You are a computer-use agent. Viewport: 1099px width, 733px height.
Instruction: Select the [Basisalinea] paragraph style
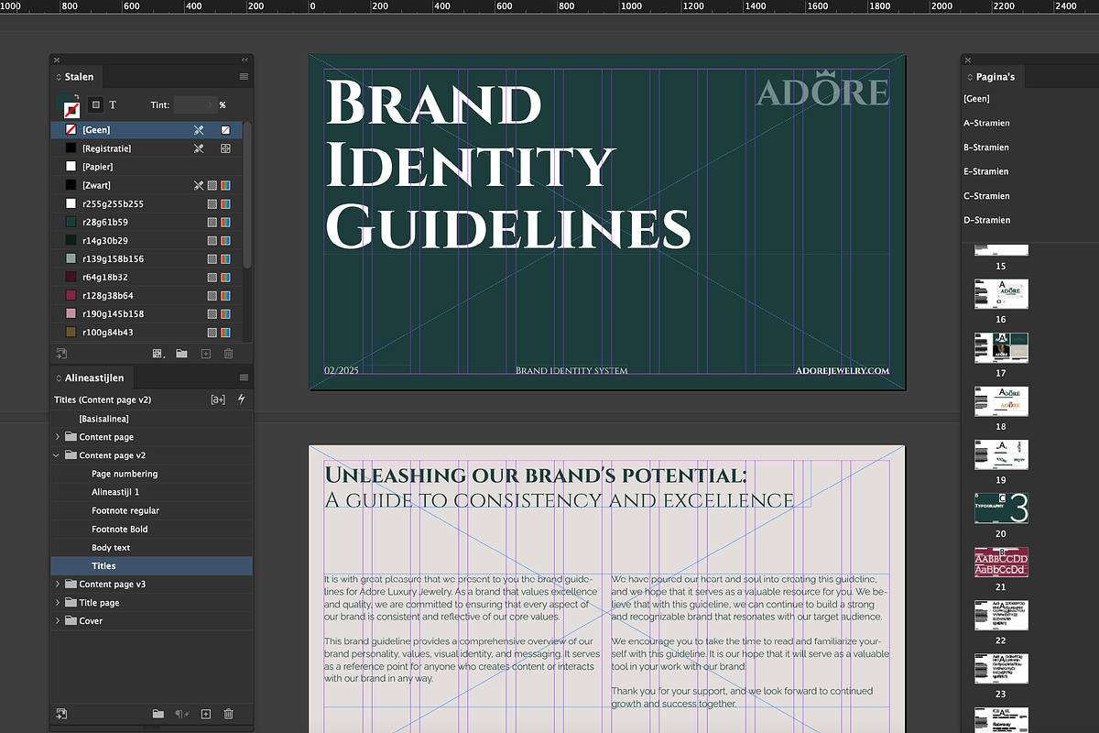coord(151,419)
